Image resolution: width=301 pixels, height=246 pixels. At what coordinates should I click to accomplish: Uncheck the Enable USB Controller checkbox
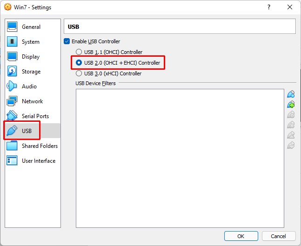[67, 41]
